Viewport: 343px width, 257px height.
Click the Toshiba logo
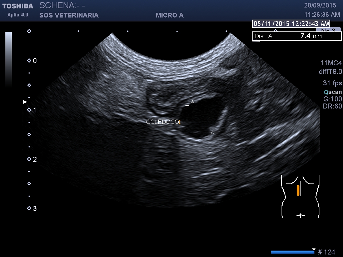[18, 6]
